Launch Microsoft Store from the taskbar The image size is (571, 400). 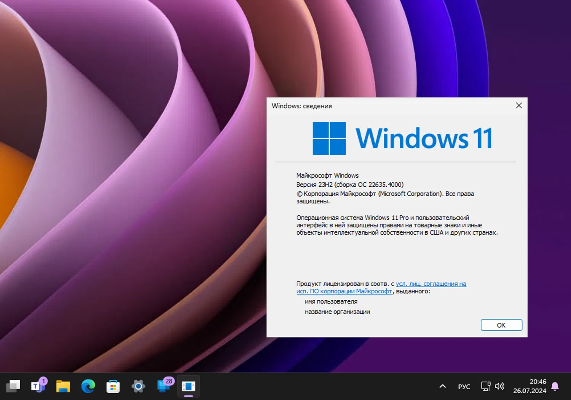pos(113,386)
